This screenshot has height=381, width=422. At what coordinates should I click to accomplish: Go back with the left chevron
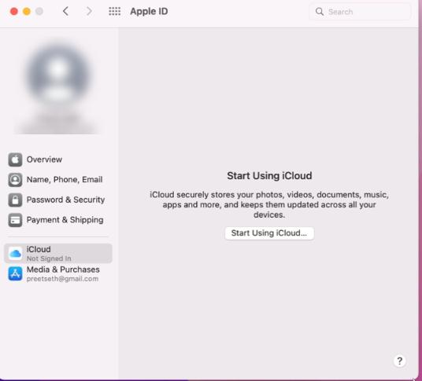(x=65, y=11)
